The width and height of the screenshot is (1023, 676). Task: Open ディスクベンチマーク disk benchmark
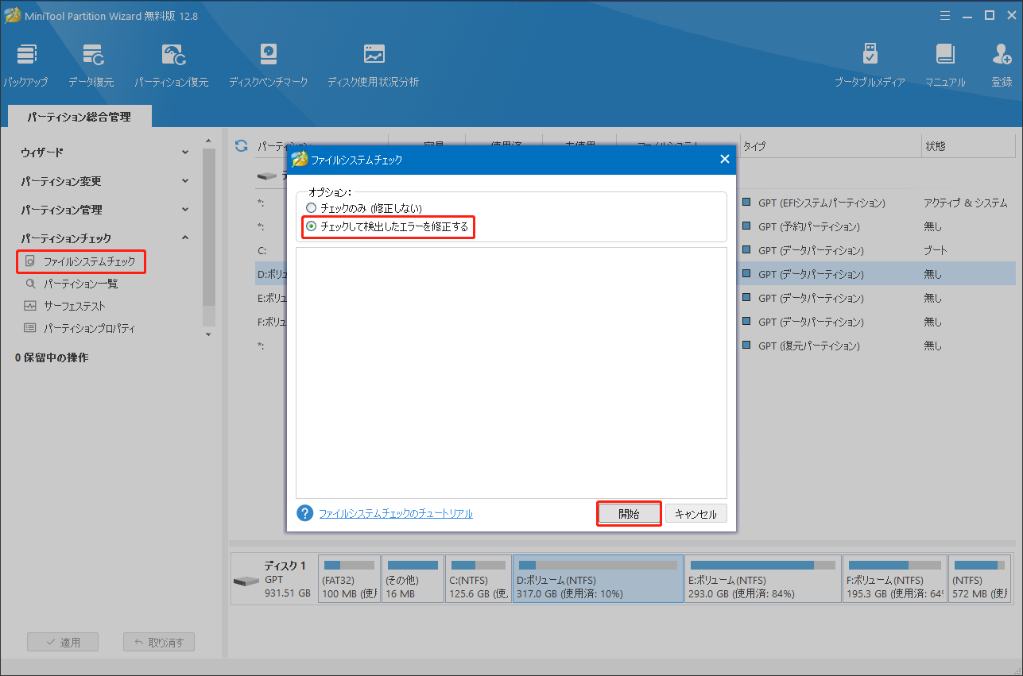tap(268, 65)
